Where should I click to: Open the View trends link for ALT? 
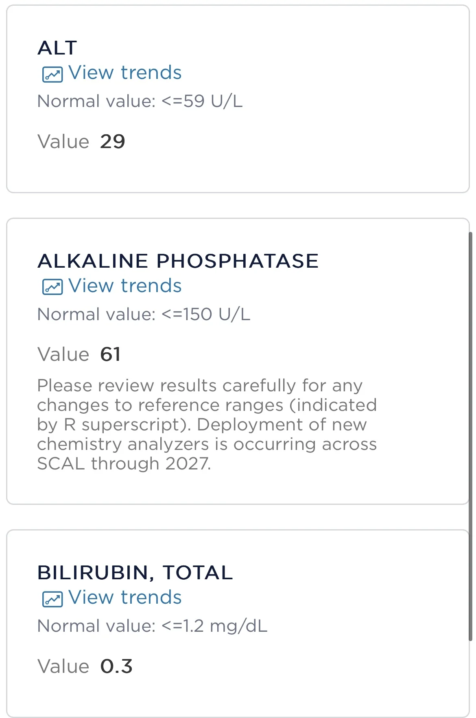coord(124,73)
